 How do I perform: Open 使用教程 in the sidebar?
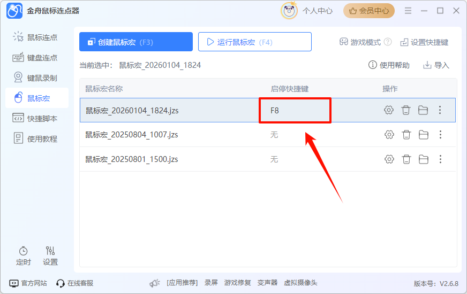[36, 139]
